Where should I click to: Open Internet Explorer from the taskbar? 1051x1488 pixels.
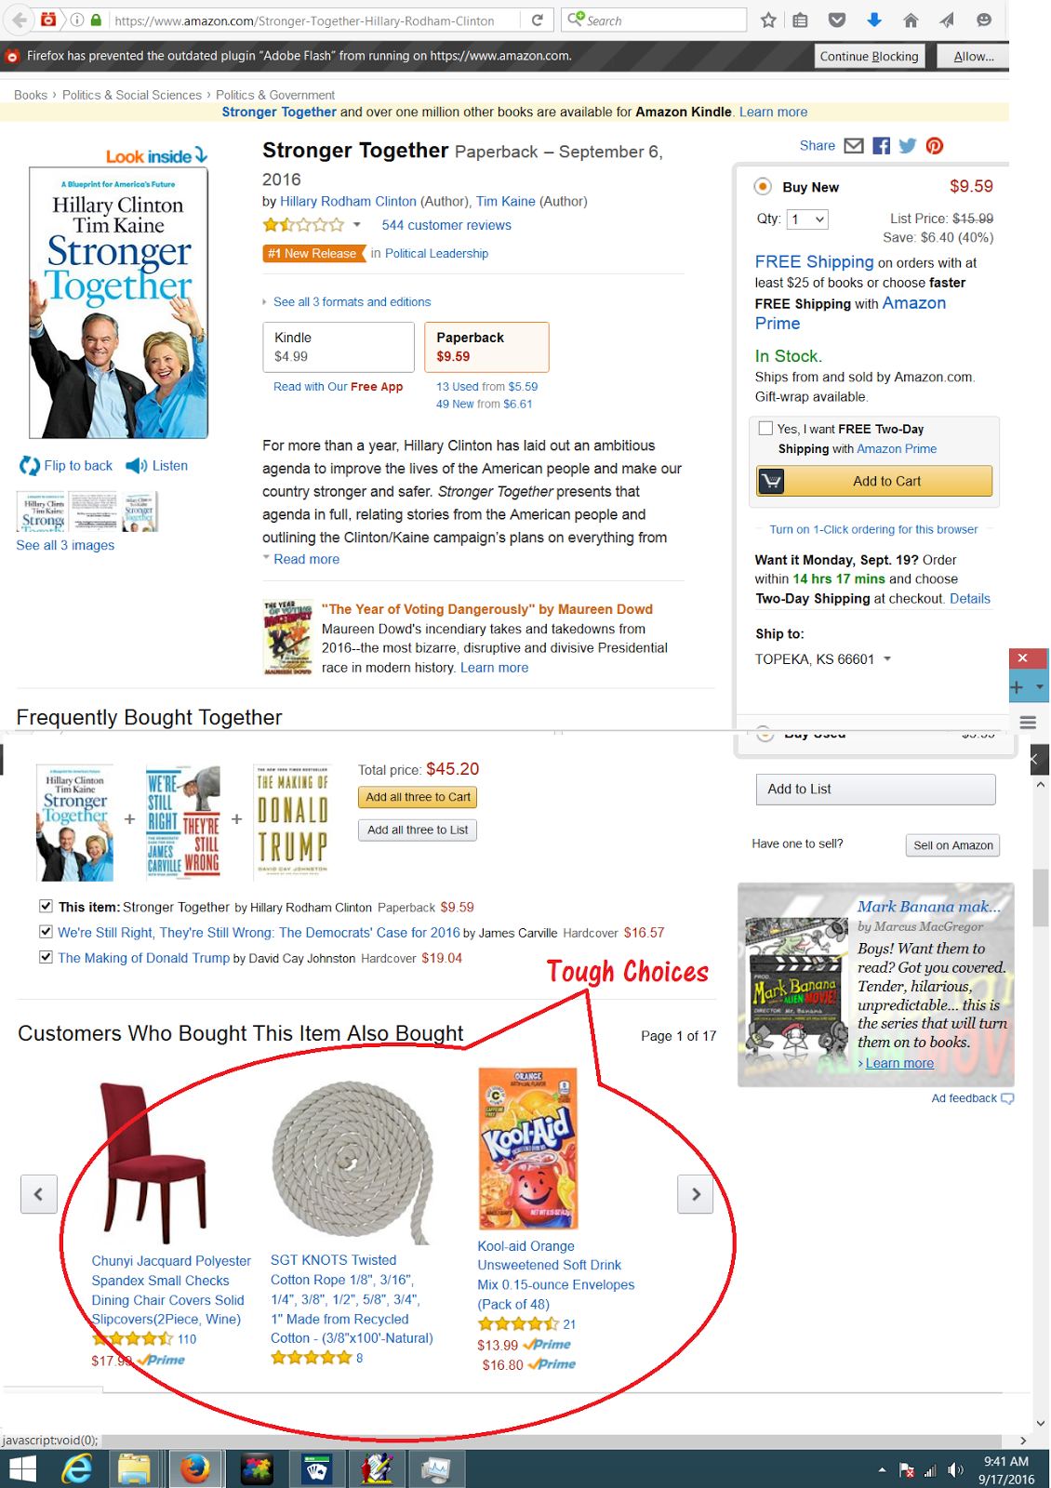coord(77,1468)
